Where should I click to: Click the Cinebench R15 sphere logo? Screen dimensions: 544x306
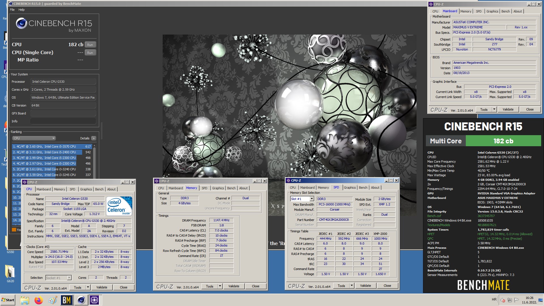coord(22,23)
